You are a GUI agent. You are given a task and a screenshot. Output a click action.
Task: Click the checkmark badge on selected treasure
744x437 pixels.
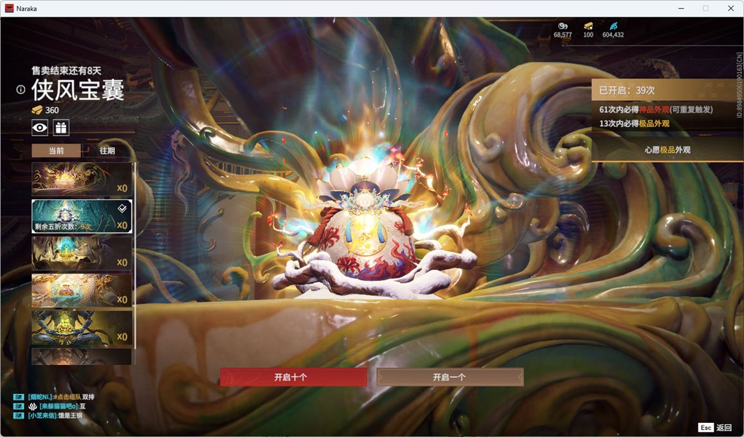tap(122, 208)
